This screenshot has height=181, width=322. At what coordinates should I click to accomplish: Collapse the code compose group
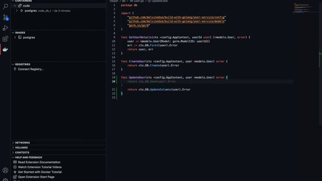point(15,6)
